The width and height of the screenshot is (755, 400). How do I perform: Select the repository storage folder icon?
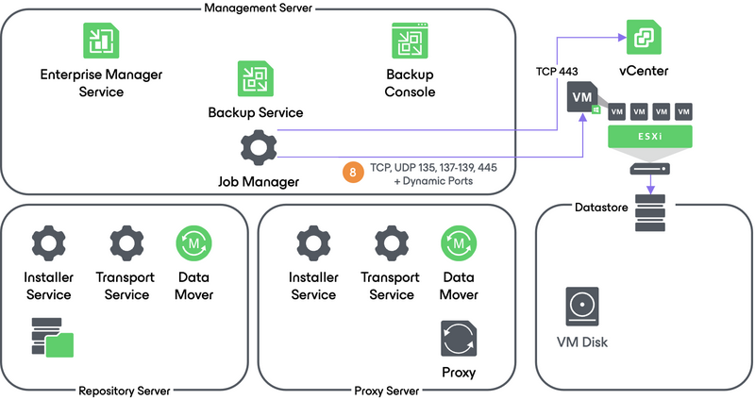[53, 337]
